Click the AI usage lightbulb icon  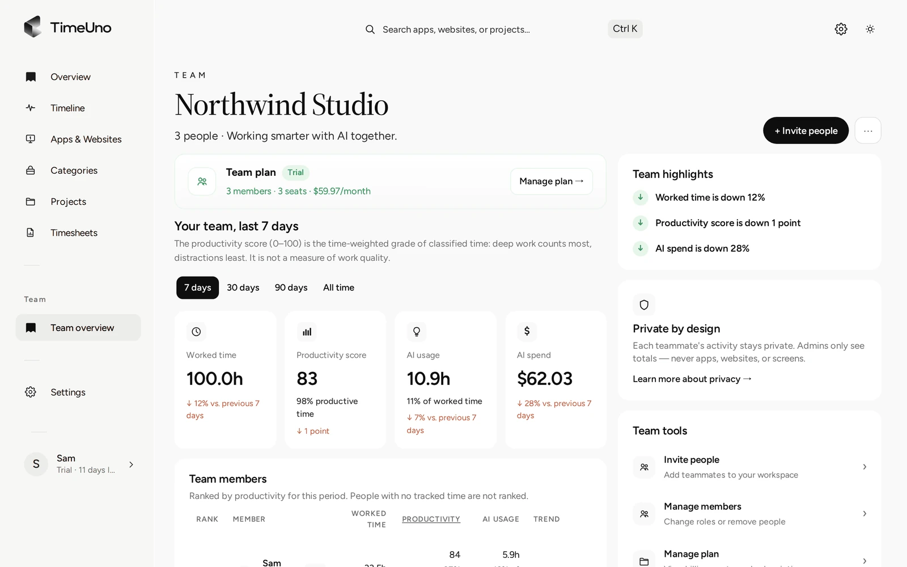[x=417, y=332]
